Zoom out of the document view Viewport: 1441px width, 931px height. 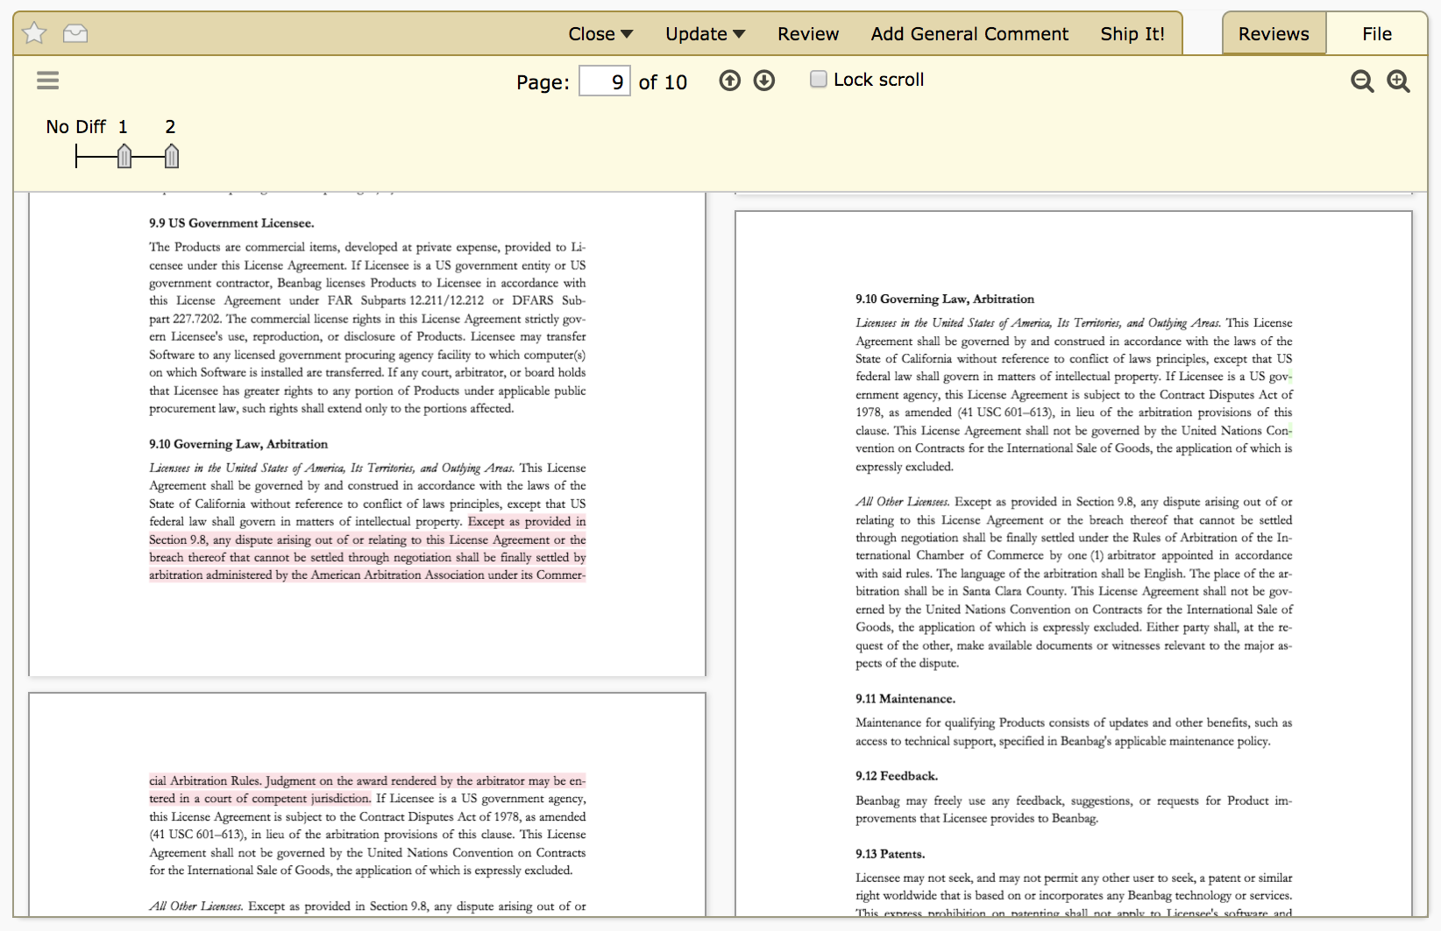(x=1361, y=80)
